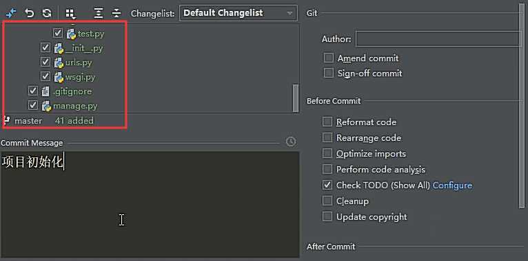
Task: Select manage.py in the file tree
Action: pyautogui.click(x=74, y=106)
